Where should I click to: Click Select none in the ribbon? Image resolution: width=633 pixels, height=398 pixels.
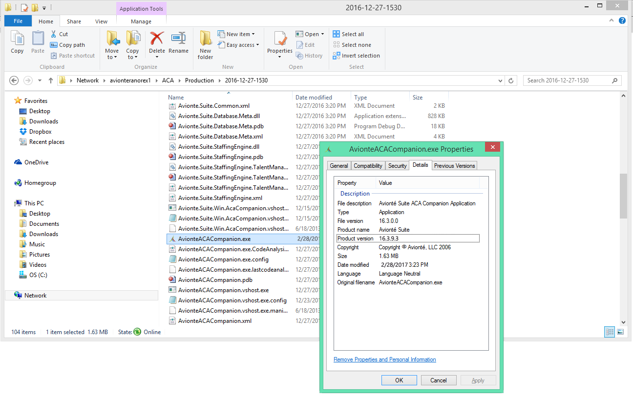click(x=351, y=45)
